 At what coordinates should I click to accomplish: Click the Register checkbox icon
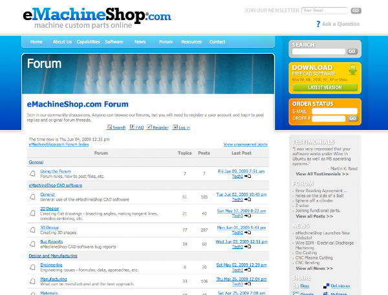tap(149, 127)
